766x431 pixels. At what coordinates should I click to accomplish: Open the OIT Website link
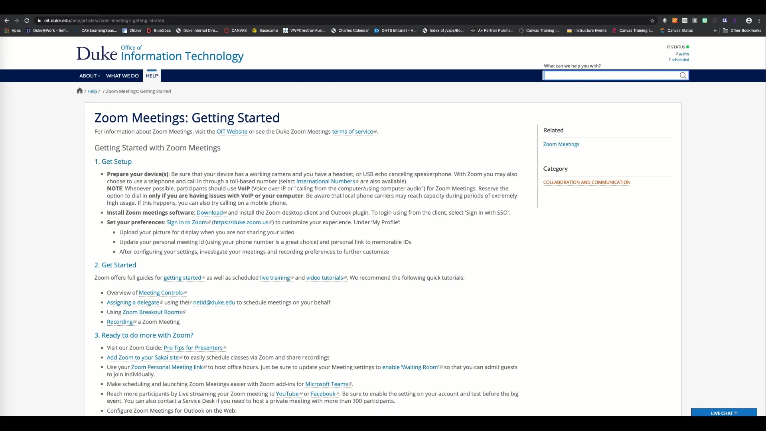[x=232, y=132]
